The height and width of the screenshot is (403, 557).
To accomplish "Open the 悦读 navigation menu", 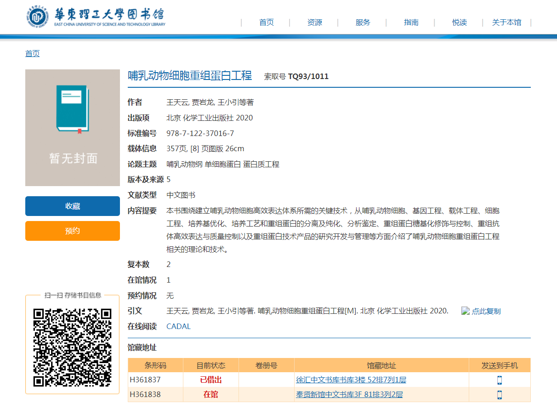I will coord(459,23).
